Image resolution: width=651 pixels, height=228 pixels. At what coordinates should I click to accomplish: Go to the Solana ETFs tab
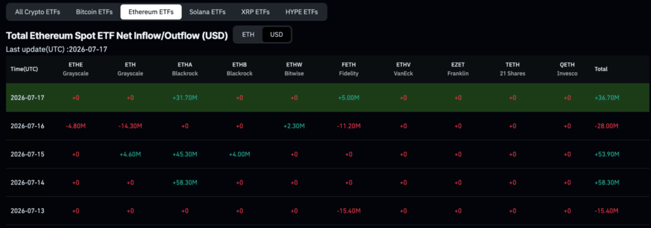(207, 12)
